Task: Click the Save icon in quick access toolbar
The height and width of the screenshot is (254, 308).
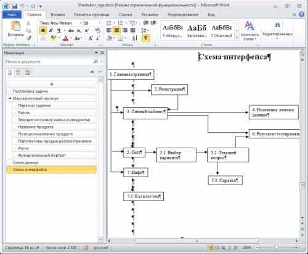Action: tap(15, 6)
